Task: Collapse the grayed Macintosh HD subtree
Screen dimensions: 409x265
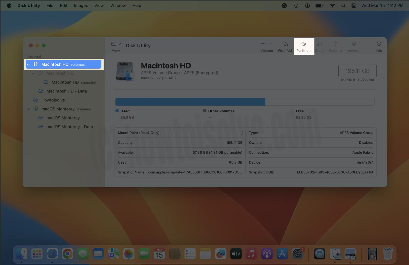Action: [x=34, y=74]
